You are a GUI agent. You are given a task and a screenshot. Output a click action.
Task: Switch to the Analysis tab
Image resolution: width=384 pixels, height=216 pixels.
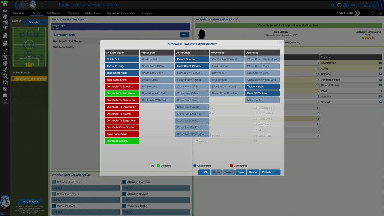[147, 13]
